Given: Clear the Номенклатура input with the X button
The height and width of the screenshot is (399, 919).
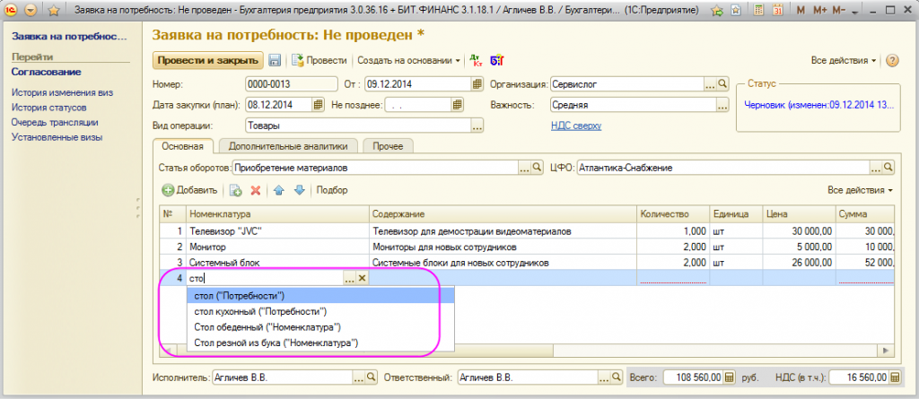Looking at the screenshot, I should tap(362, 279).
